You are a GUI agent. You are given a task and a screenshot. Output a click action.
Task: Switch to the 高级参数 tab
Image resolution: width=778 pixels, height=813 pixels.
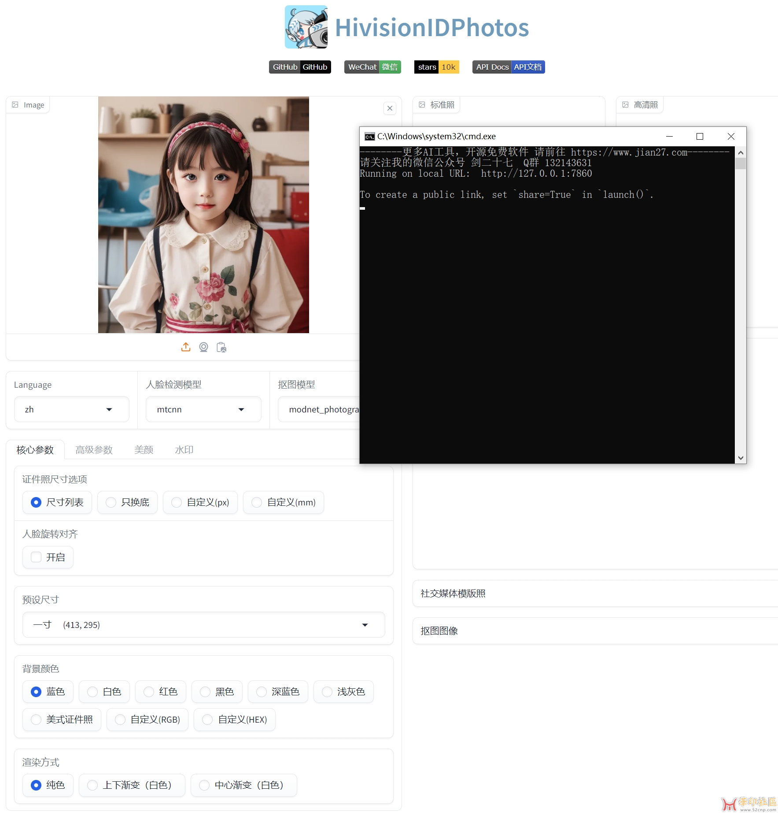[94, 450]
